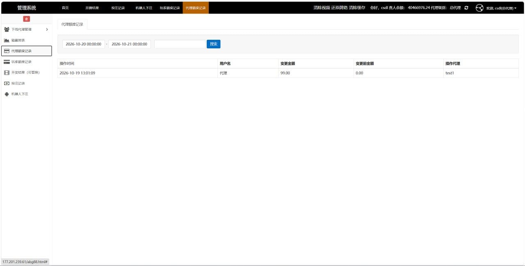Open 输赢报表 label in the sidebar
525x266 pixels.
coord(18,40)
